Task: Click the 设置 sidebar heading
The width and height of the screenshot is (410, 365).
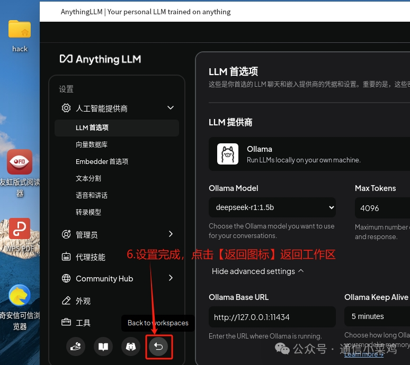Action: pos(66,89)
